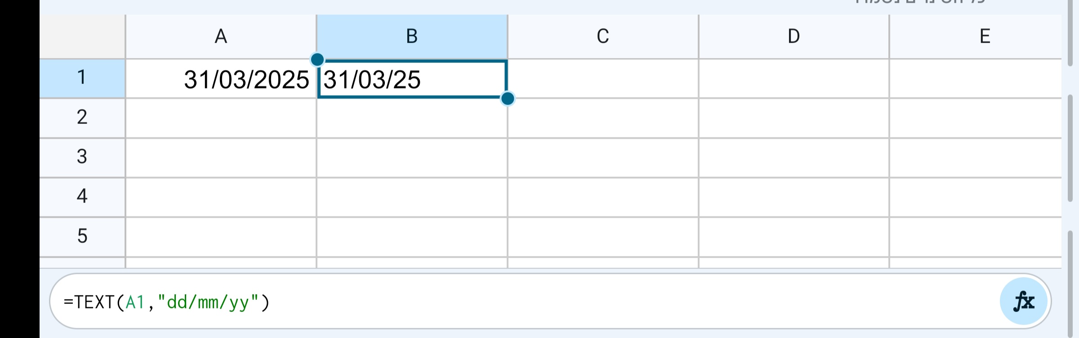
Task: Select row header 3
Action: 82,157
